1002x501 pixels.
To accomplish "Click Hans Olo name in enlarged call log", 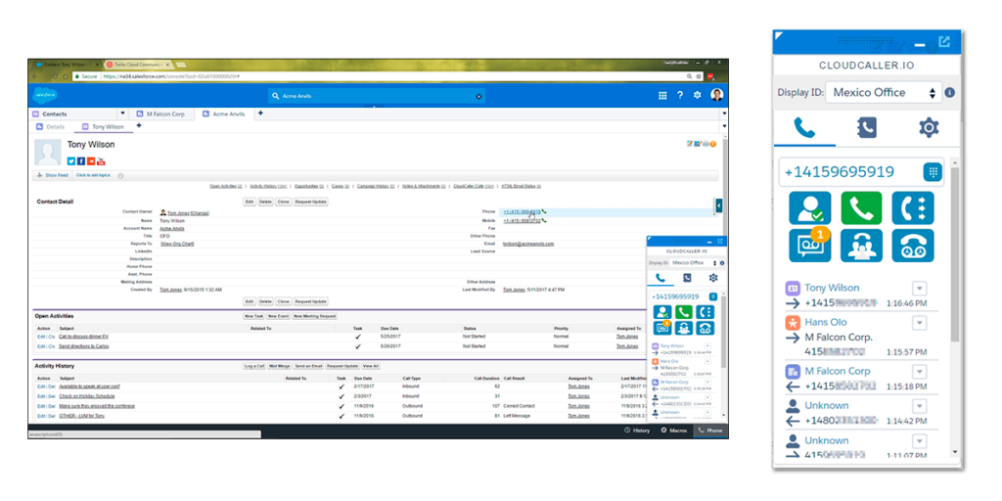I will pyautogui.click(x=826, y=322).
